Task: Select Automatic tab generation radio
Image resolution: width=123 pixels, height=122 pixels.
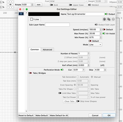Action: coord(78,77)
